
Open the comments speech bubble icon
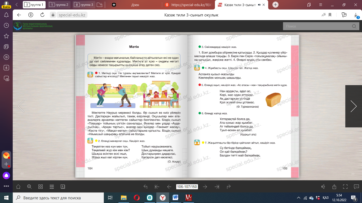tap(356, 187)
